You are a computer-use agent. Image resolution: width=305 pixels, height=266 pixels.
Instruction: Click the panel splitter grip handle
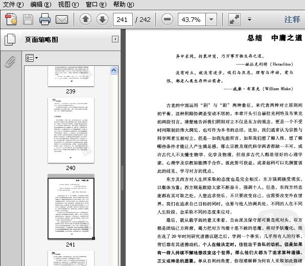point(123,178)
